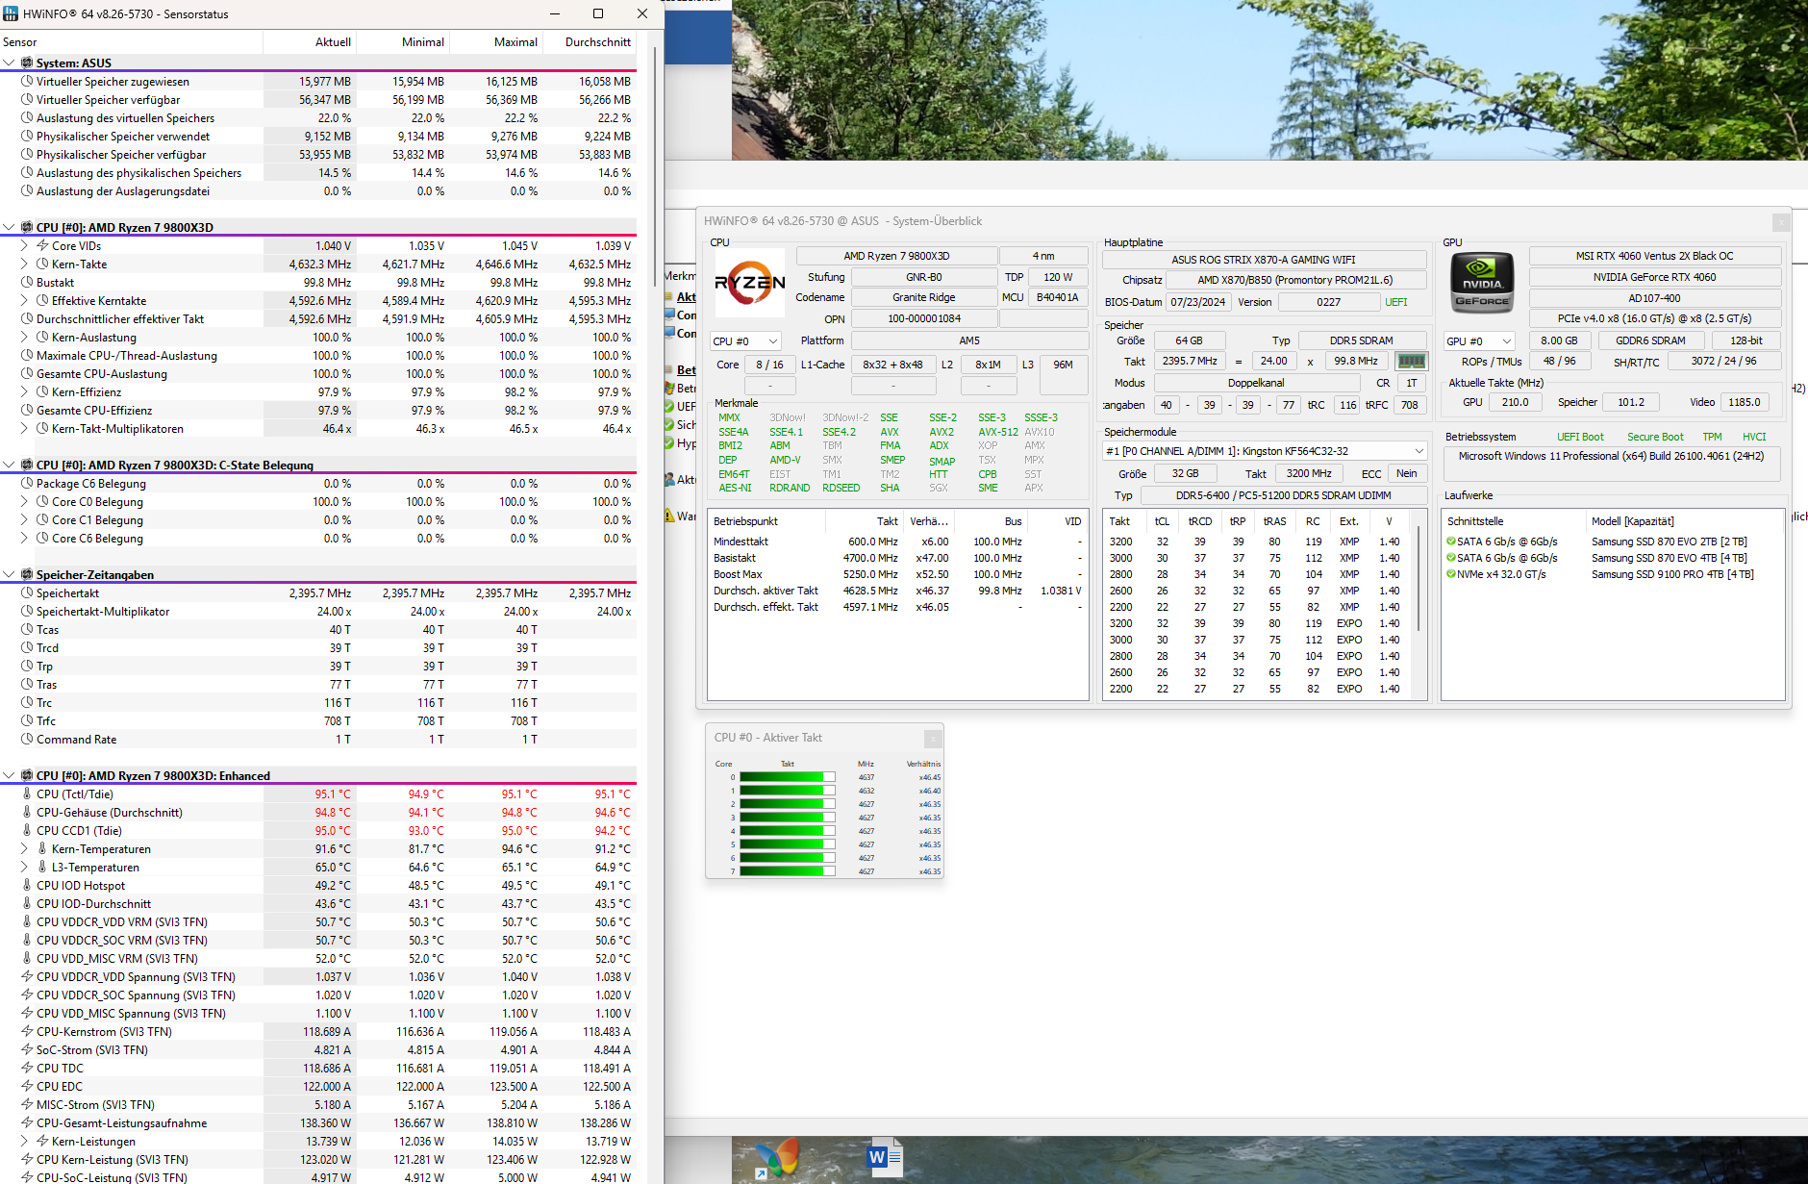Click the lightning icon beside CPU-Gesamt-Leistungsaufnahme
The height and width of the screenshot is (1184, 1808).
(28, 1123)
